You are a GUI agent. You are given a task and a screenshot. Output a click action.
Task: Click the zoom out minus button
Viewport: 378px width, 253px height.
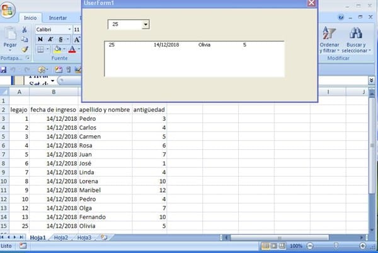(x=310, y=246)
